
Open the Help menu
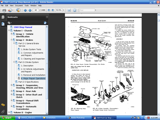click(40, 6)
